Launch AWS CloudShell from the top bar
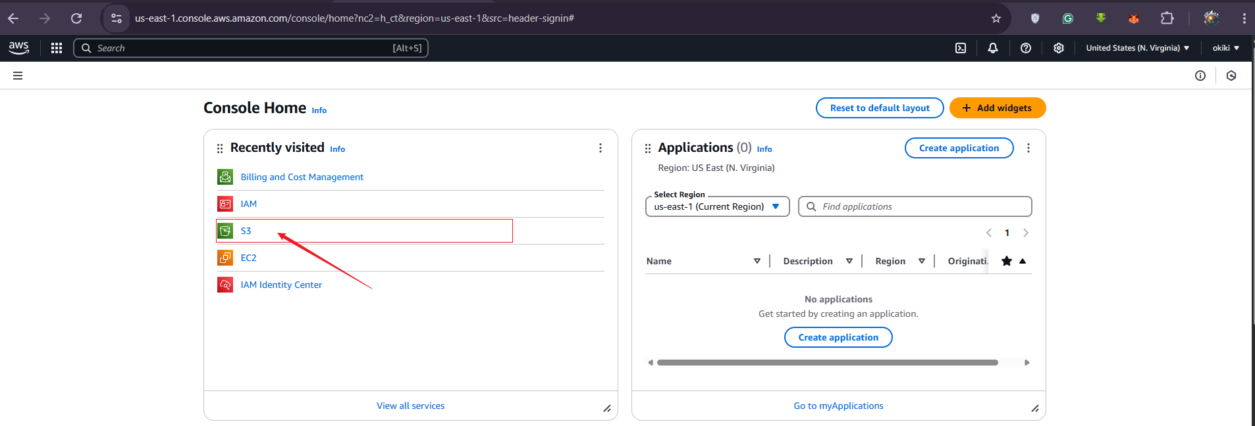Viewport: 1255px width, 426px height. [x=961, y=48]
